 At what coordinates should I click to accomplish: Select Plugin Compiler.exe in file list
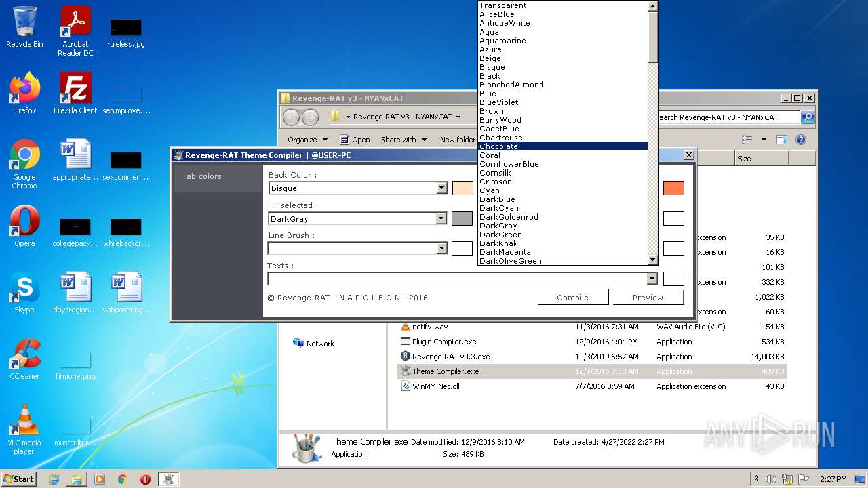click(444, 342)
